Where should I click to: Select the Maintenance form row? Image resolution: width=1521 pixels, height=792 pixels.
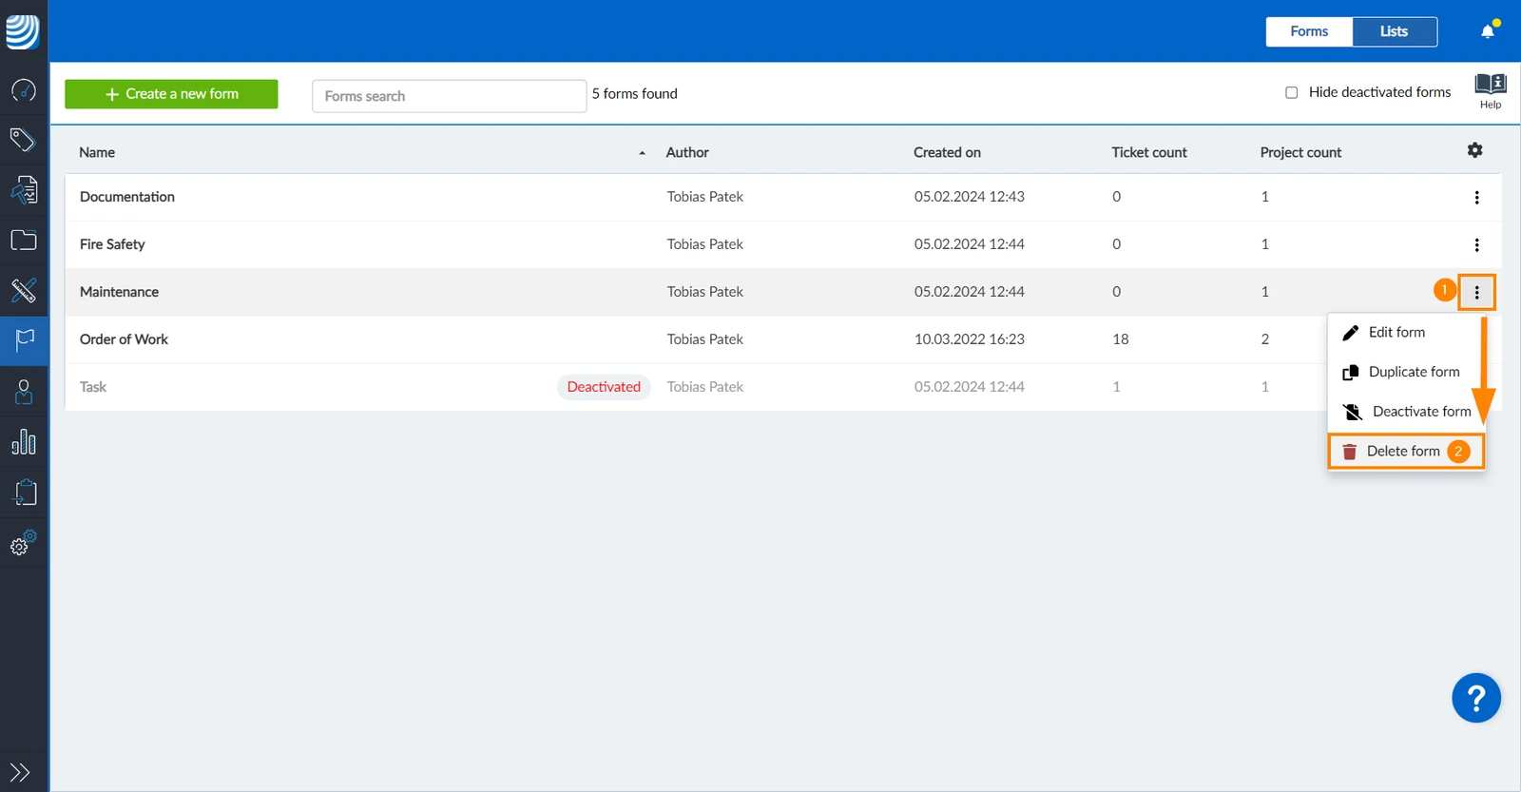783,292
